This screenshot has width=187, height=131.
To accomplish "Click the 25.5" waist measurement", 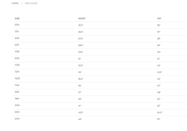I will [x=81, y=25].
